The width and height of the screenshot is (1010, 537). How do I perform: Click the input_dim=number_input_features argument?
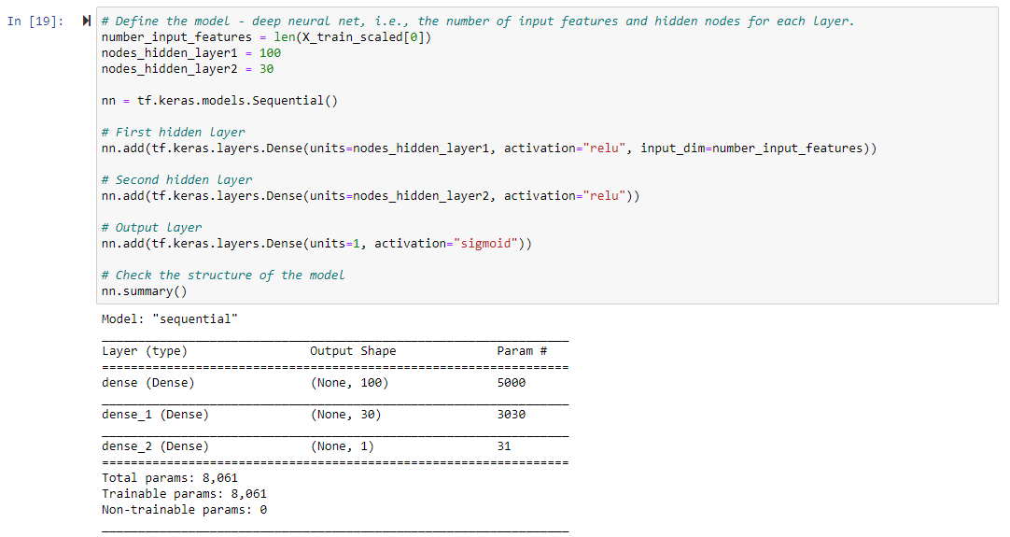[751, 148]
